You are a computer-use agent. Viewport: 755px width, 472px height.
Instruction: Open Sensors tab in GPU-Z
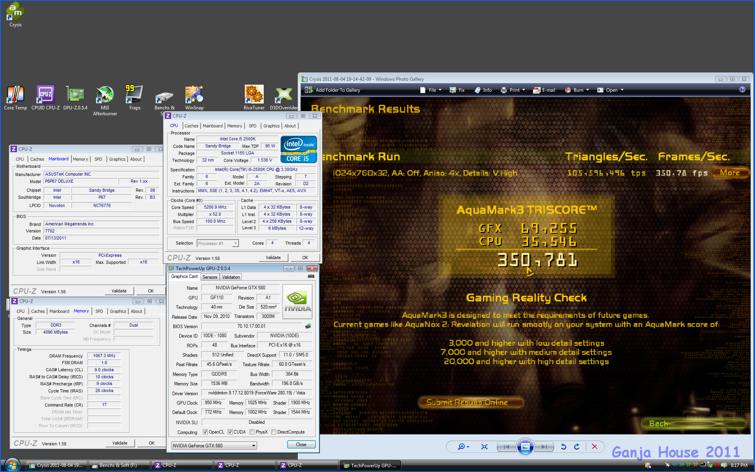pyautogui.click(x=210, y=277)
